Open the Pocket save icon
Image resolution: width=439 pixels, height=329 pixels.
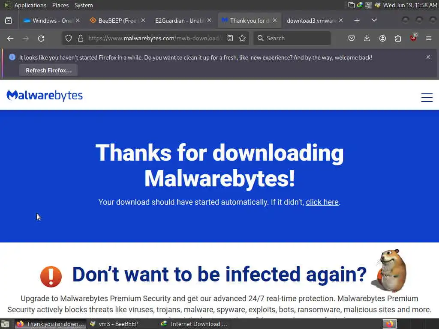352,38
